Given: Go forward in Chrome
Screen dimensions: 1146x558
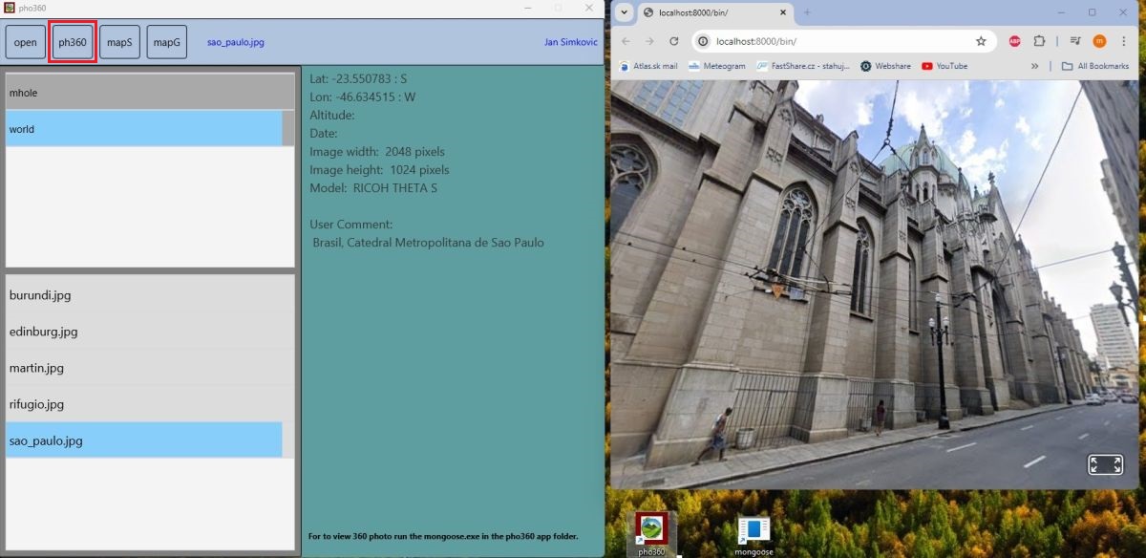Looking at the screenshot, I should pyautogui.click(x=650, y=41).
